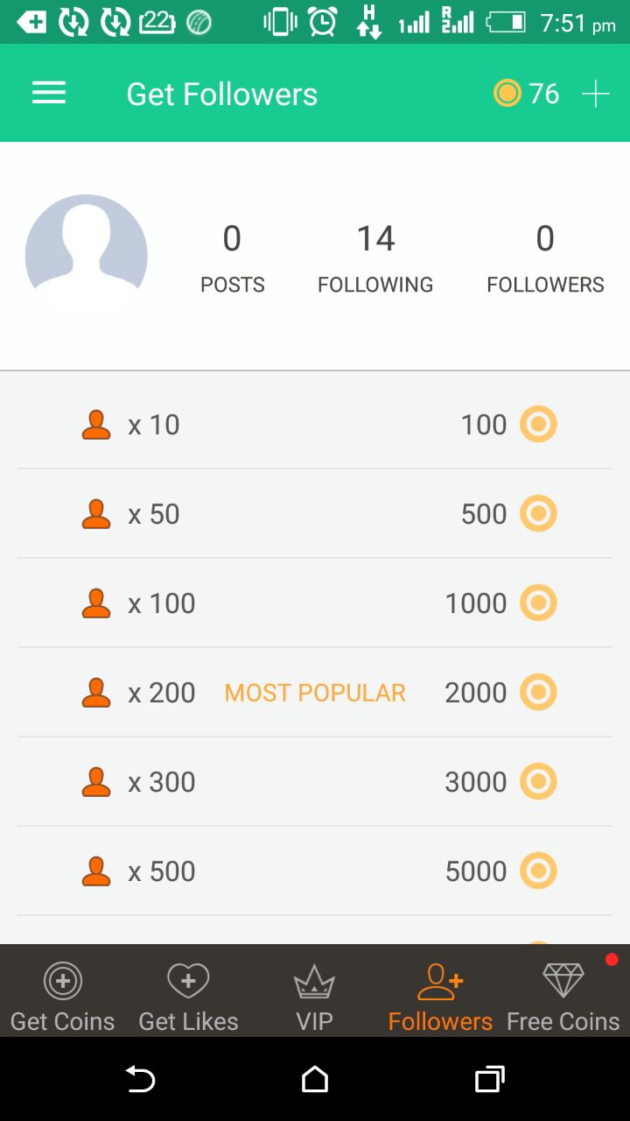The width and height of the screenshot is (630, 1121).
Task: Tap the plus icon to add coins
Action: point(596,94)
